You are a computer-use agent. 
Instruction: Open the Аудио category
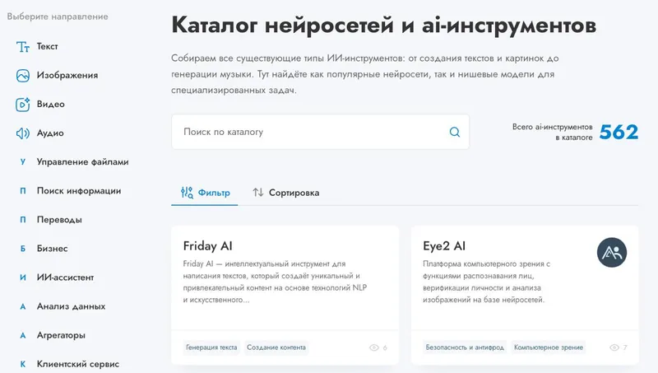50,133
